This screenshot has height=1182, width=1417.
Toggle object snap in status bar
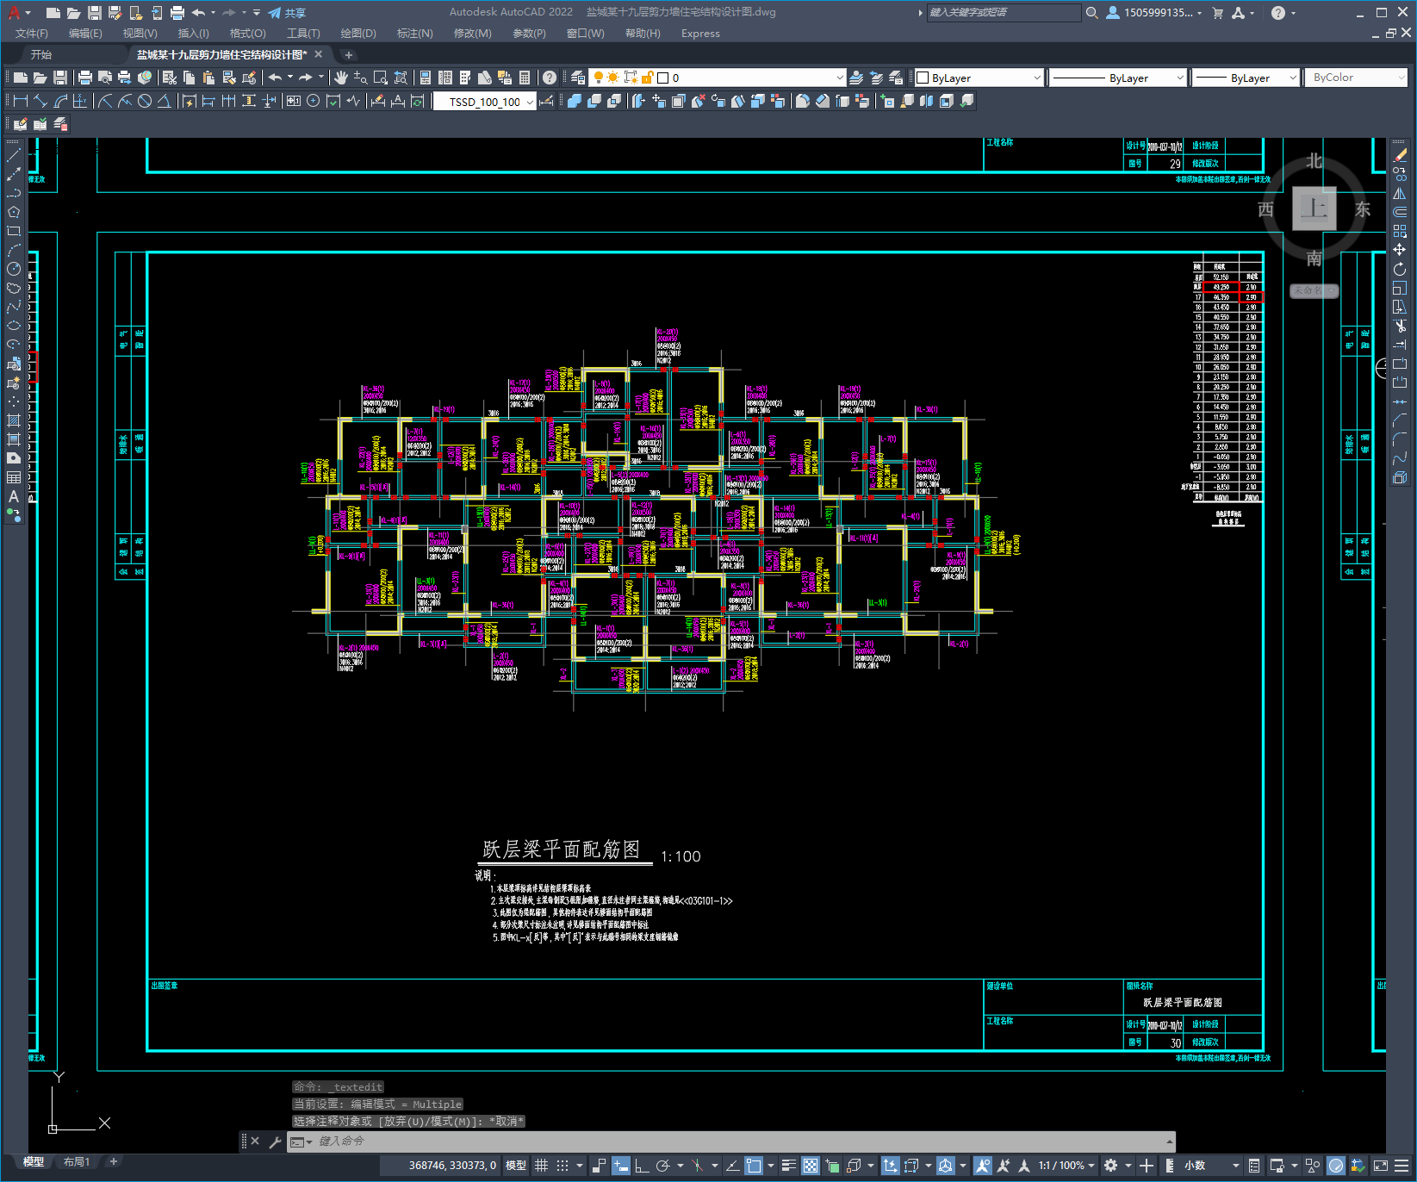754,1166
